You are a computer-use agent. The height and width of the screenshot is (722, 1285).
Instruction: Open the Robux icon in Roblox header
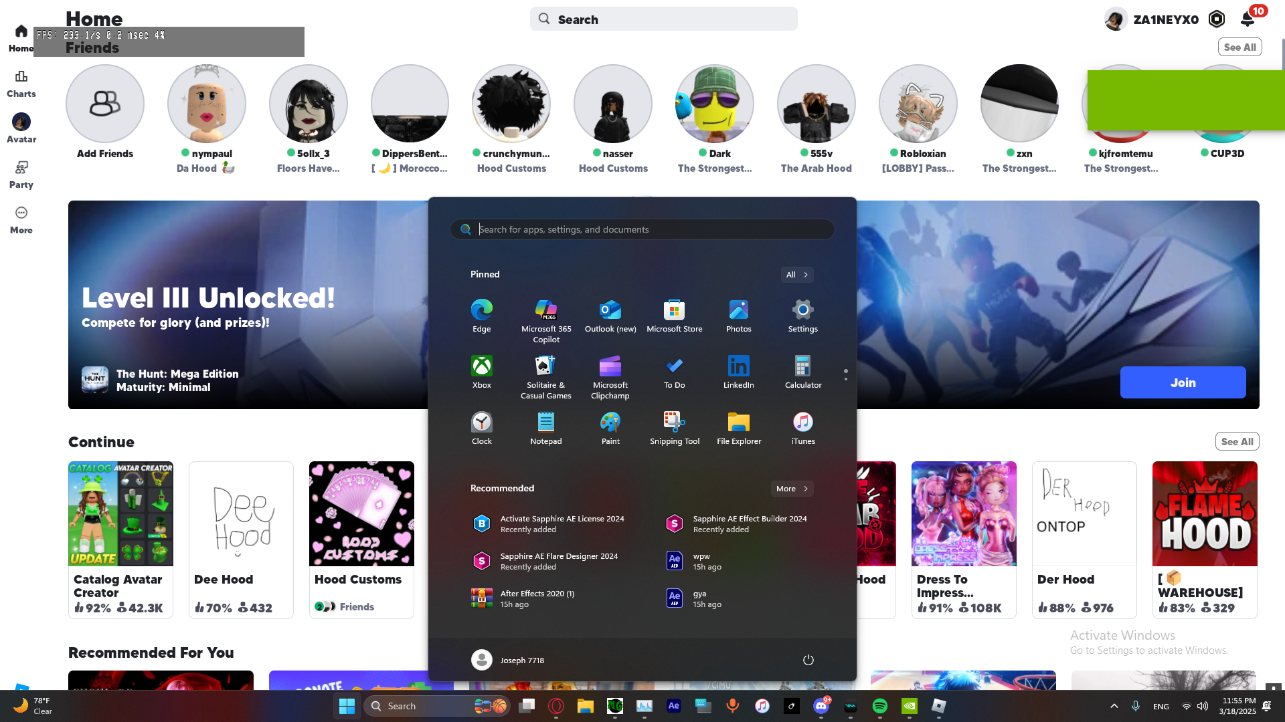1217,19
